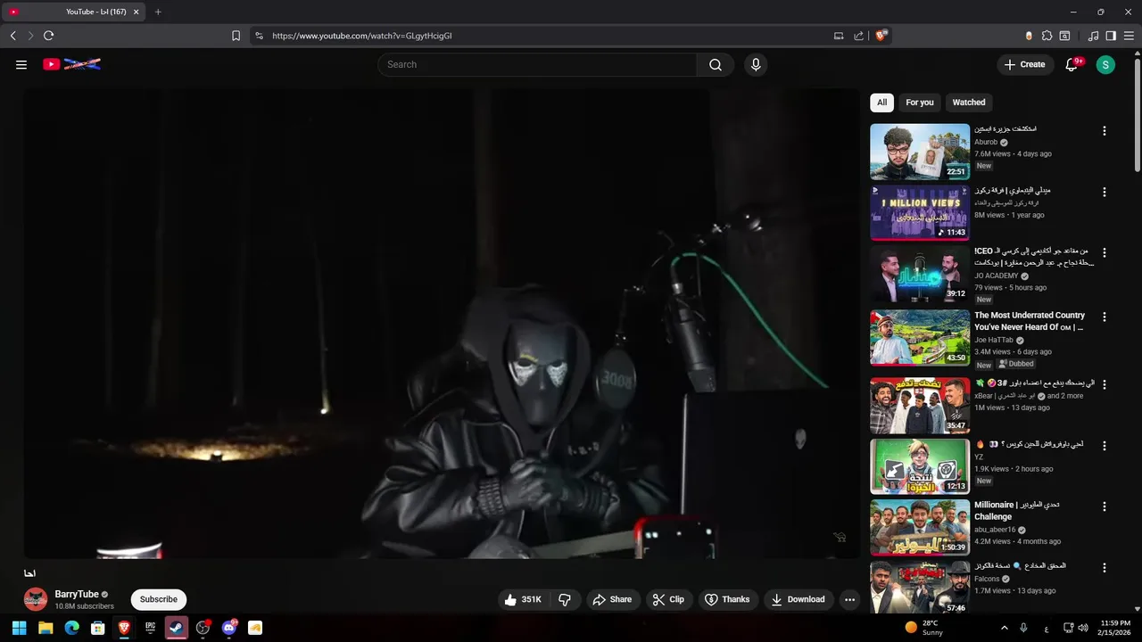1142x642 pixels.
Task: Click the search magnifier button
Action: point(716,64)
